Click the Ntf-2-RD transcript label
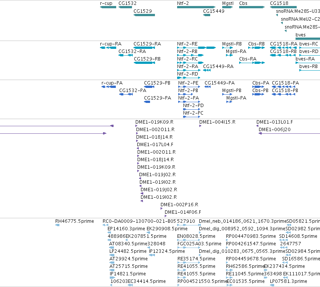 188,74
